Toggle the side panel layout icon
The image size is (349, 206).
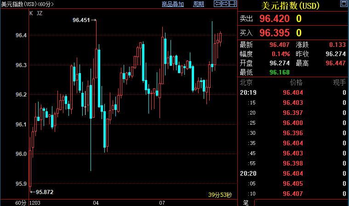[233, 4]
